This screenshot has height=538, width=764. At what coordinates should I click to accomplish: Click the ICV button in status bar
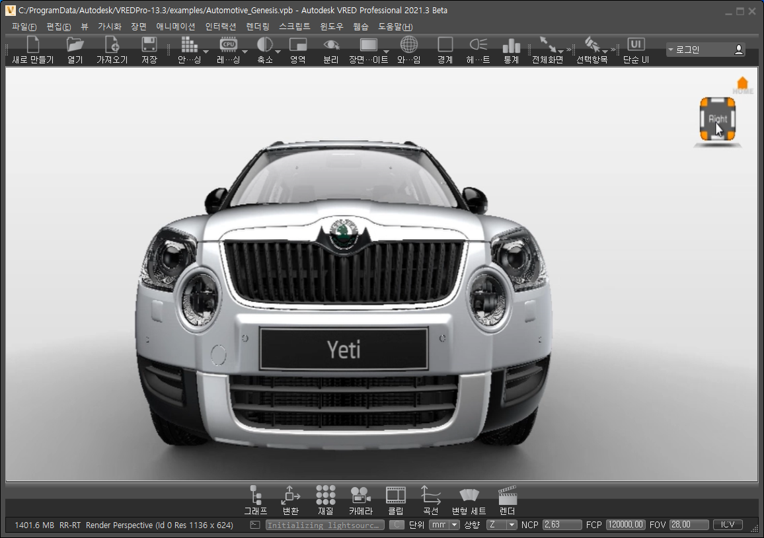(728, 525)
